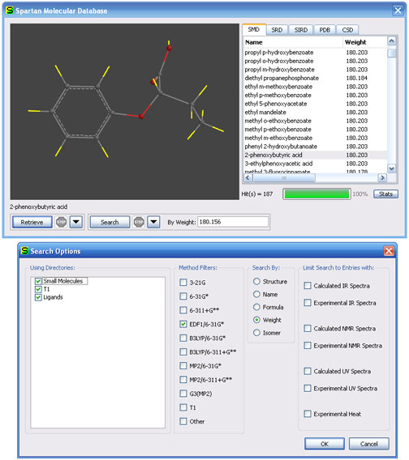Click the stop icon next to Search
This screenshot has width=409, height=460.
point(139,222)
